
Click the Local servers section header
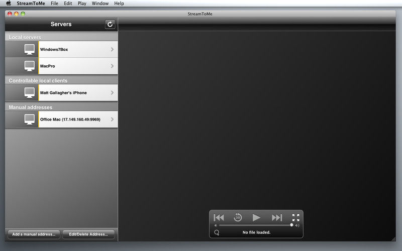point(25,37)
